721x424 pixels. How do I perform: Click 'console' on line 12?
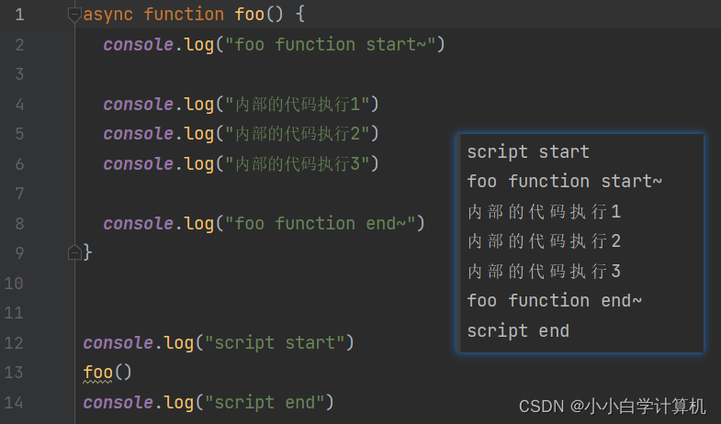(x=118, y=342)
